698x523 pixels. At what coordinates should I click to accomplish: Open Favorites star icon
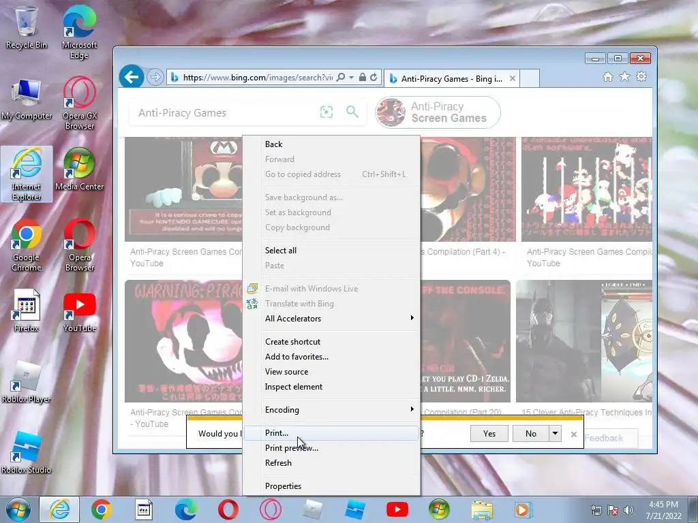pyautogui.click(x=624, y=77)
